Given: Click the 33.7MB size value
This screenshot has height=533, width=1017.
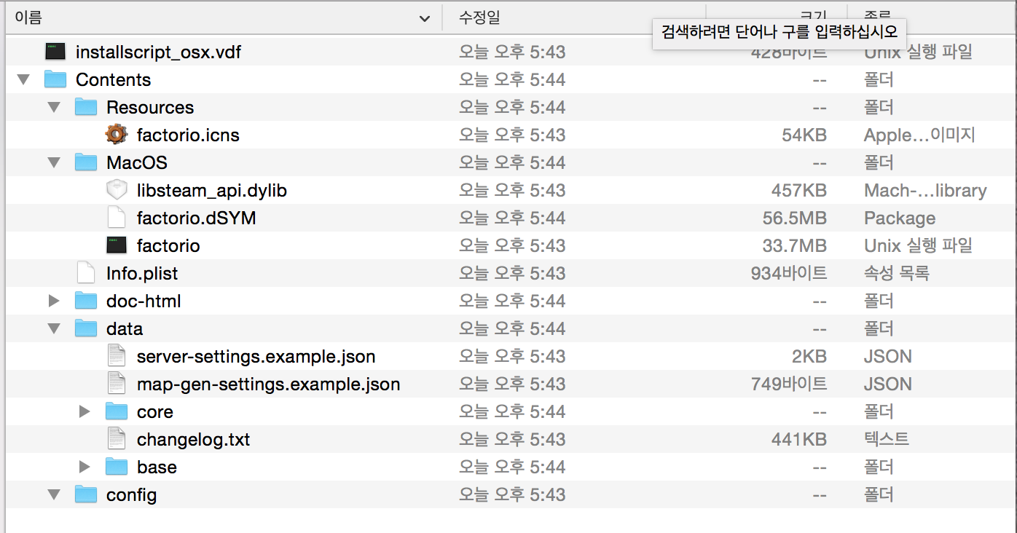Looking at the screenshot, I should pyautogui.click(x=795, y=246).
